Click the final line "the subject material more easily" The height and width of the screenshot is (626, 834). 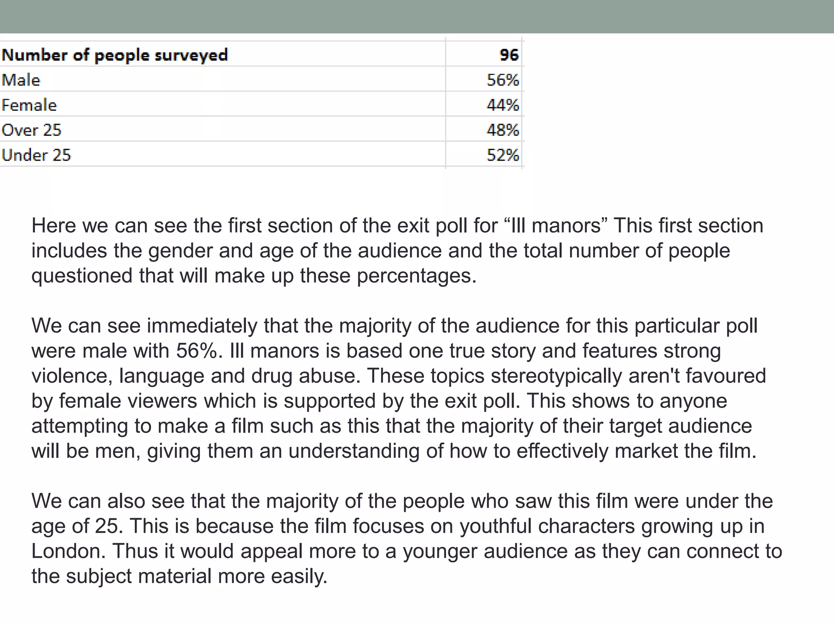point(179,577)
